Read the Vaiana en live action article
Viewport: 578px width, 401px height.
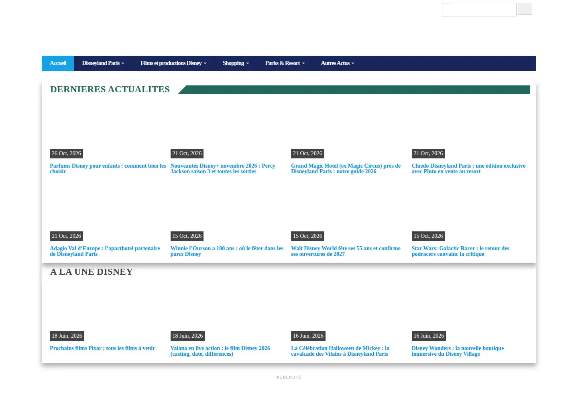pos(220,351)
